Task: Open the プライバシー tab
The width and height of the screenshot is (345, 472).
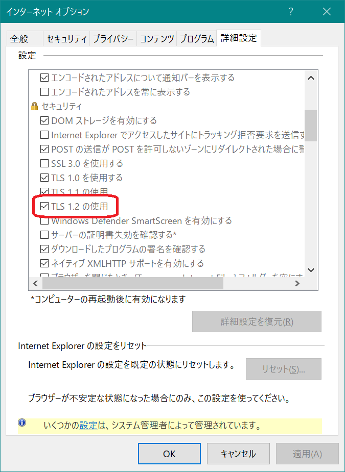Action: click(x=113, y=39)
